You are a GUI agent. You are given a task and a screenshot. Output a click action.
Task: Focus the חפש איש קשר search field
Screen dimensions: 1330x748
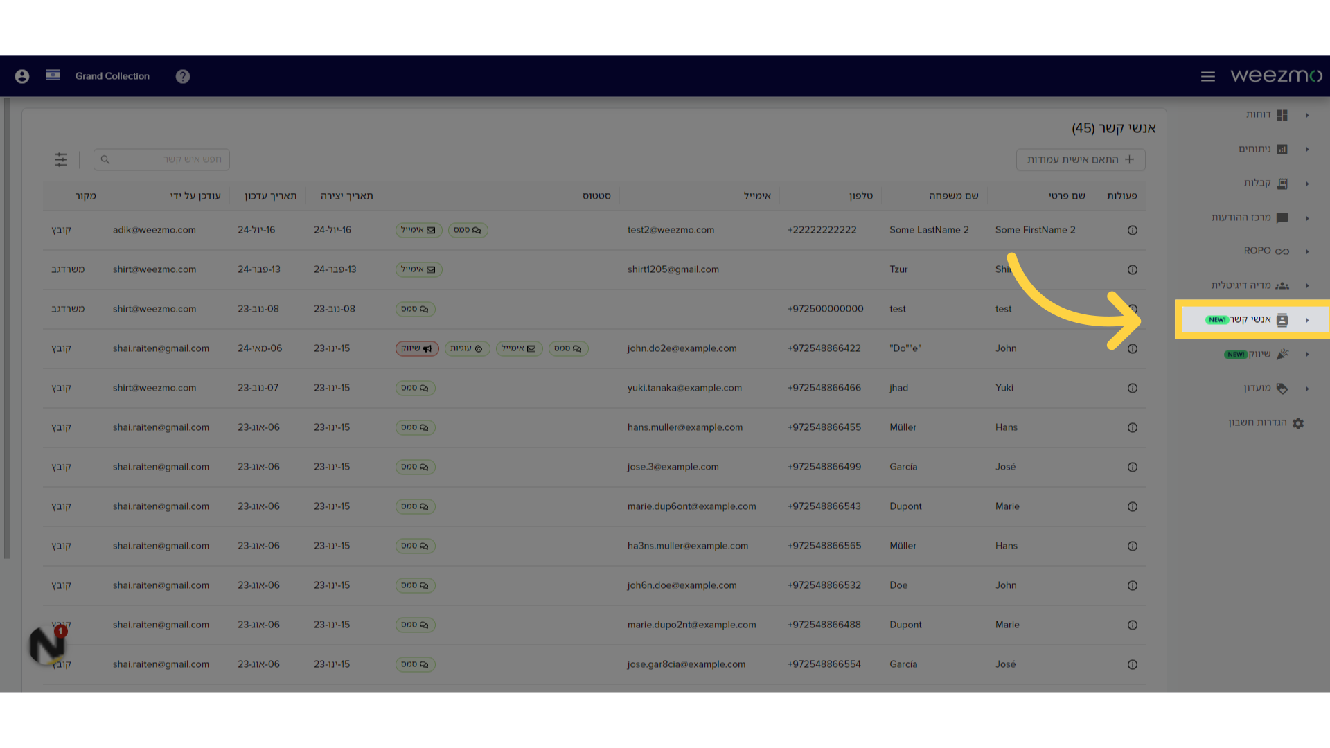tap(161, 159)
